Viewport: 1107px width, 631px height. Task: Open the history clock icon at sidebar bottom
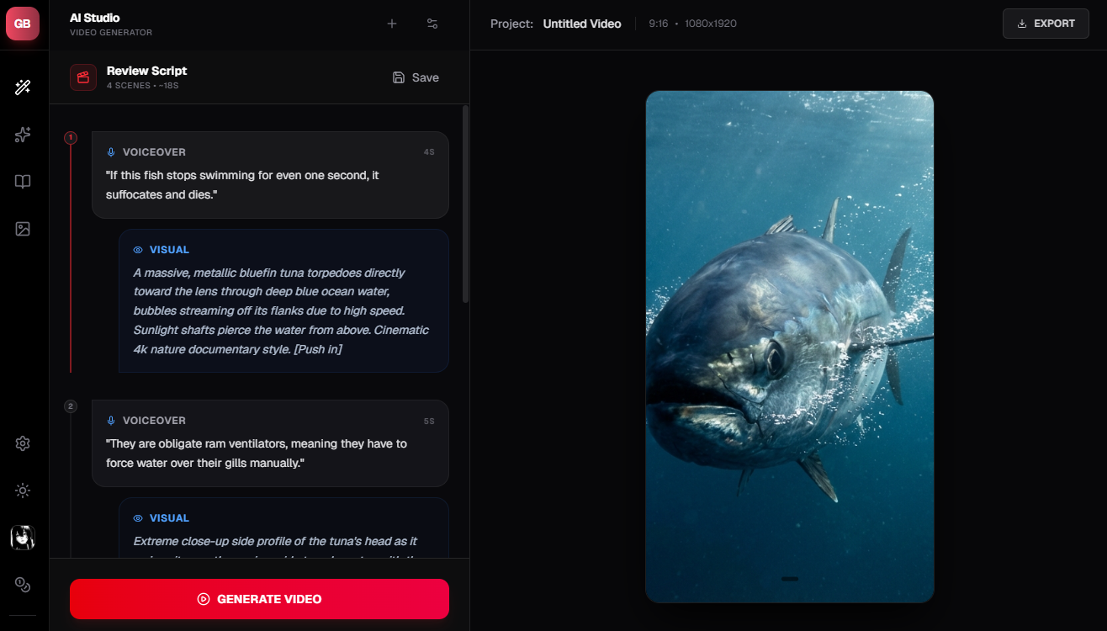pyautogui.click(x=23, y=584)
